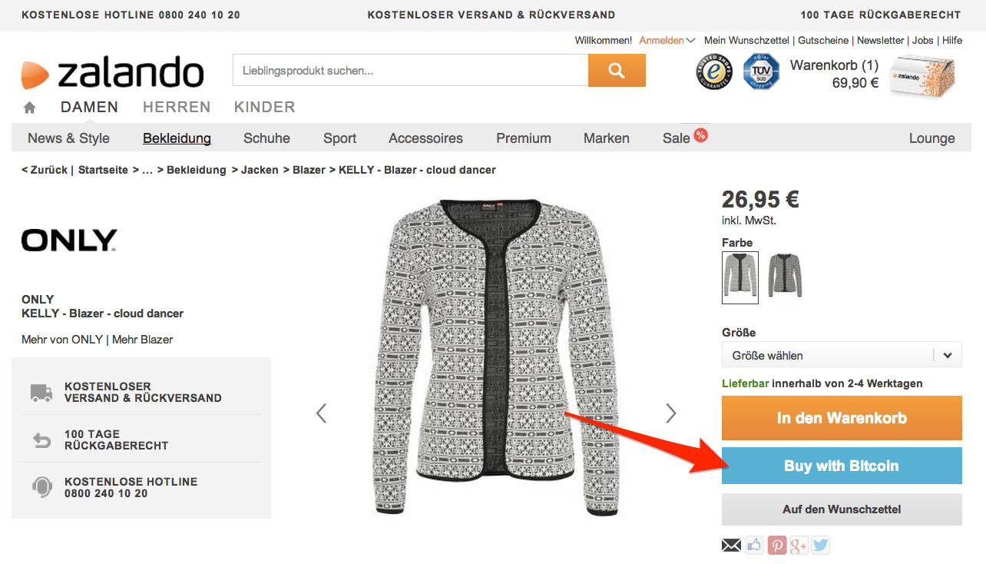This screenshot has height=564, width=986.
Task: Select the darker blazer color swatch
Action: 785,277
